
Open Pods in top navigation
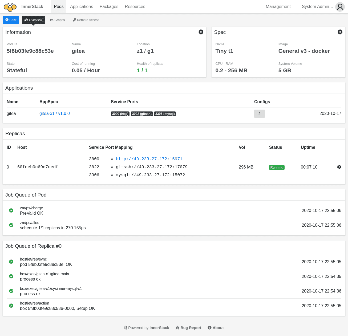[59, 7]
